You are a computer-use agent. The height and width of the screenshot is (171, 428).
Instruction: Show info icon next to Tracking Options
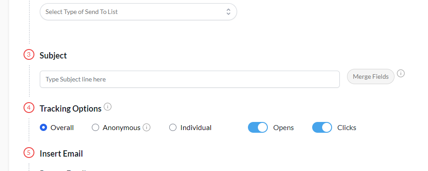coord(108,107)
